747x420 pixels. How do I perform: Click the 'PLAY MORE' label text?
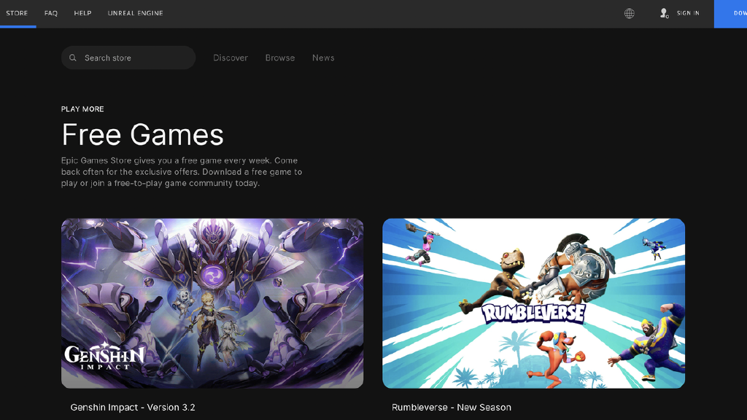point(82,109)
